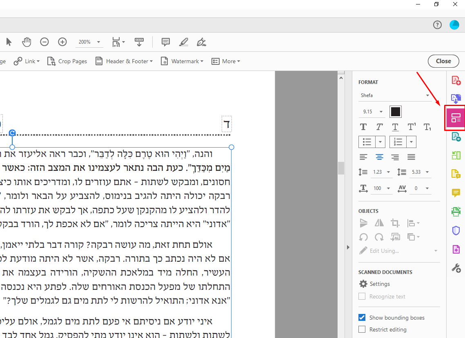This screenshot has height=338, width=465.
Task: Open the Protect shield sidebar tool
Action: click(456, 230)
